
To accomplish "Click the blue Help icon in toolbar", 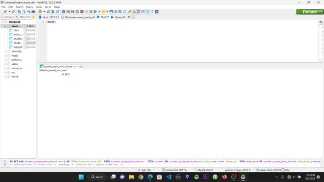I will [64, 12].
